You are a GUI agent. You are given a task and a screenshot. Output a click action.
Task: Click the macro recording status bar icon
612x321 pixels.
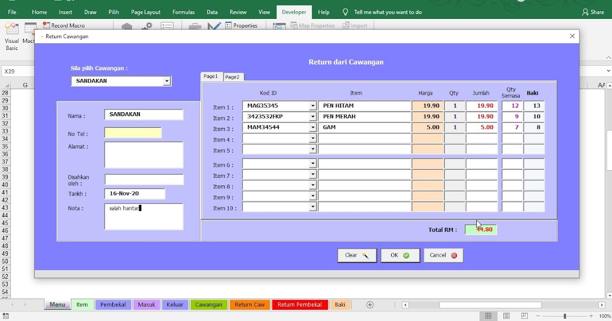5,316
